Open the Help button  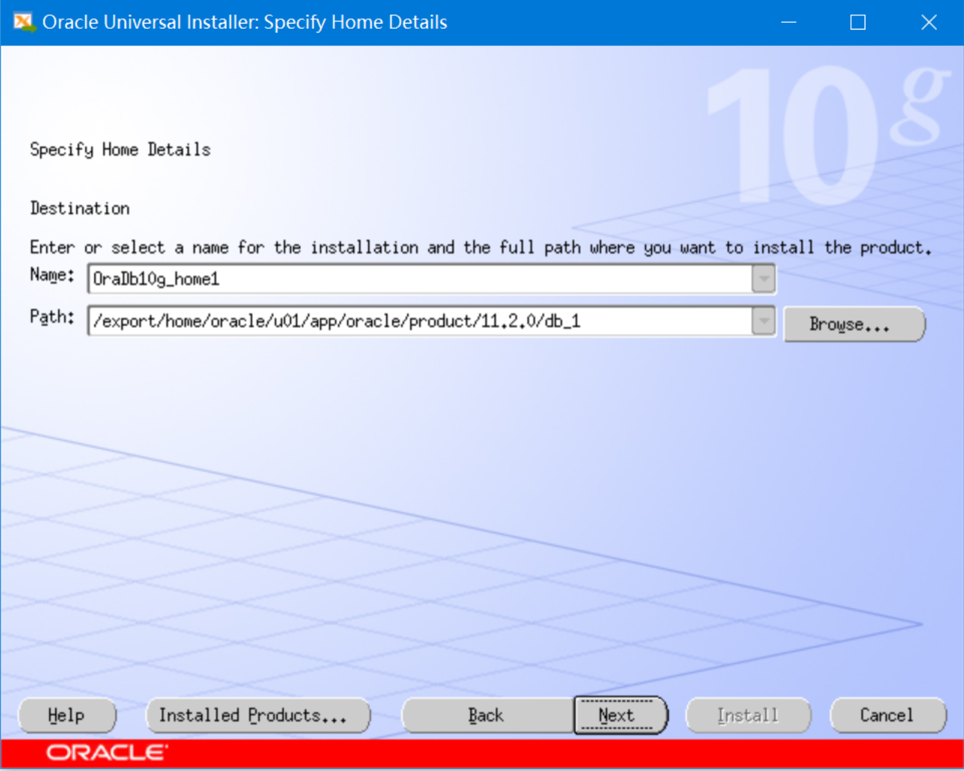67,715
